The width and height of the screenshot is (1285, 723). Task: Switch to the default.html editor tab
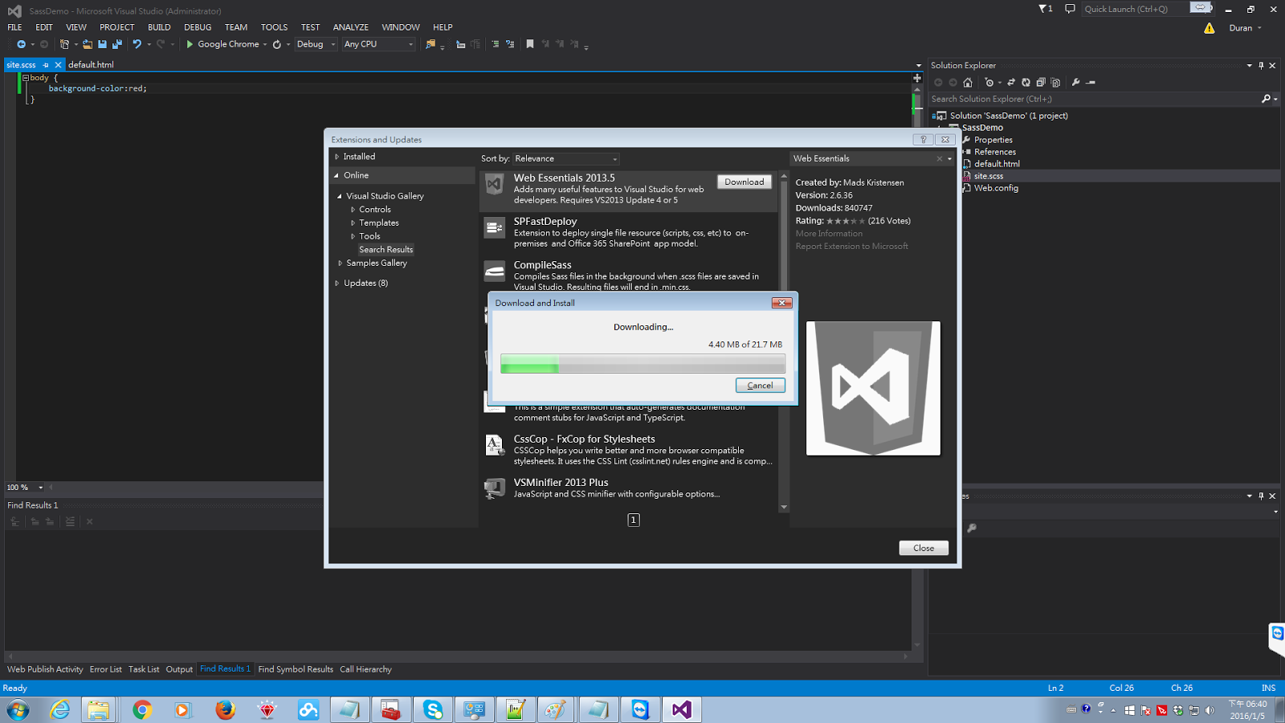[x=91, y=65]
